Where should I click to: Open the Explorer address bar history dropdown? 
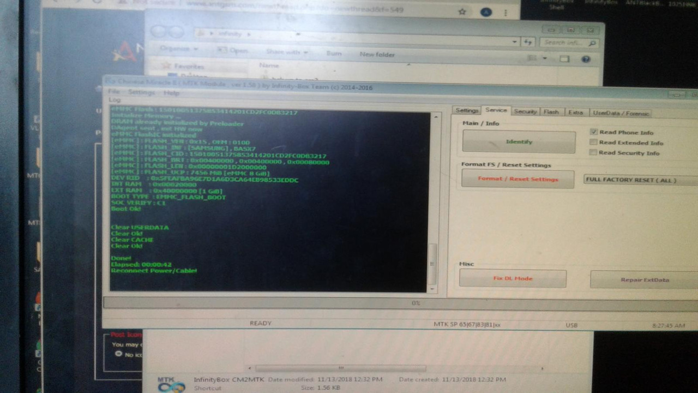pos(515,41)
